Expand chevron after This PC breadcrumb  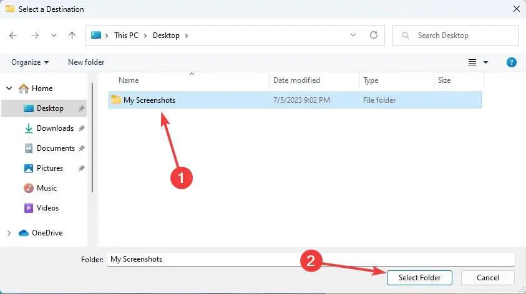tap(145, 36)
